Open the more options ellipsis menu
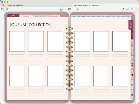The height and width of the screenshot is (104, 139). (137, 9)
